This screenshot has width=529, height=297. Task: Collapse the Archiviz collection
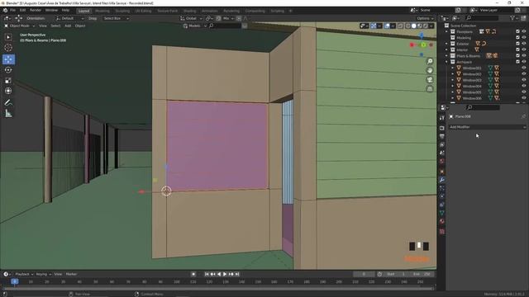[446, 62]
